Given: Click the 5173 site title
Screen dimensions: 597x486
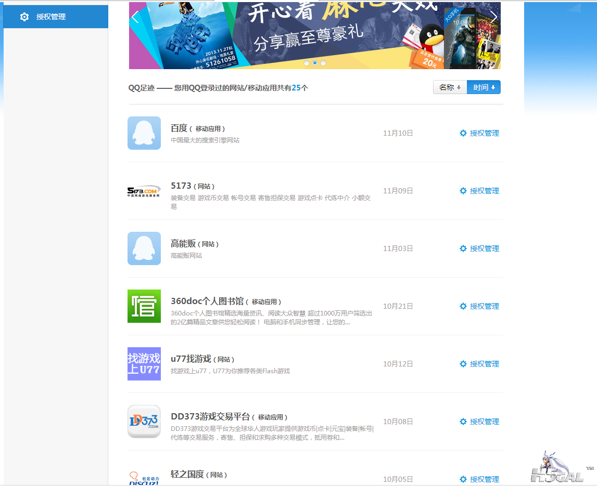Looking at the screenshot, I should (x=181, y=186).
